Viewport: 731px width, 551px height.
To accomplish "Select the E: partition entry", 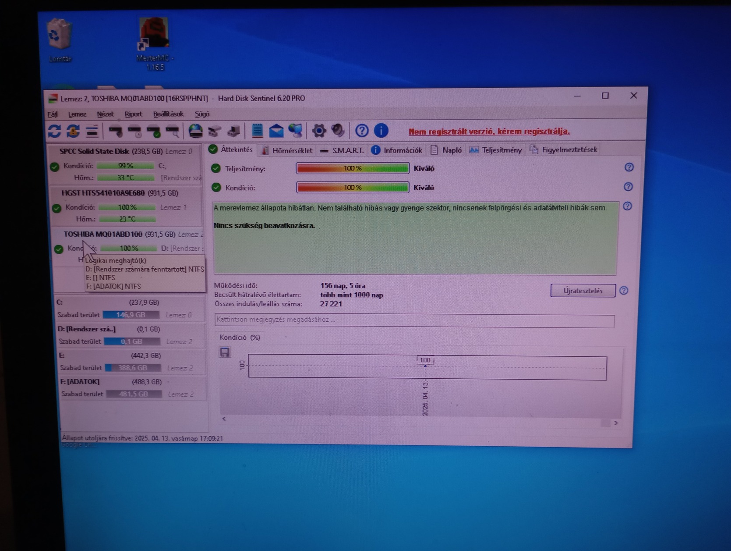I will [132, 362].
